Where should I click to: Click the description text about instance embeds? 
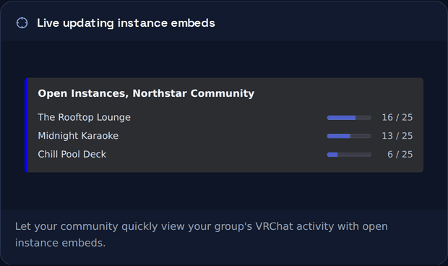[x=202, y=234]
